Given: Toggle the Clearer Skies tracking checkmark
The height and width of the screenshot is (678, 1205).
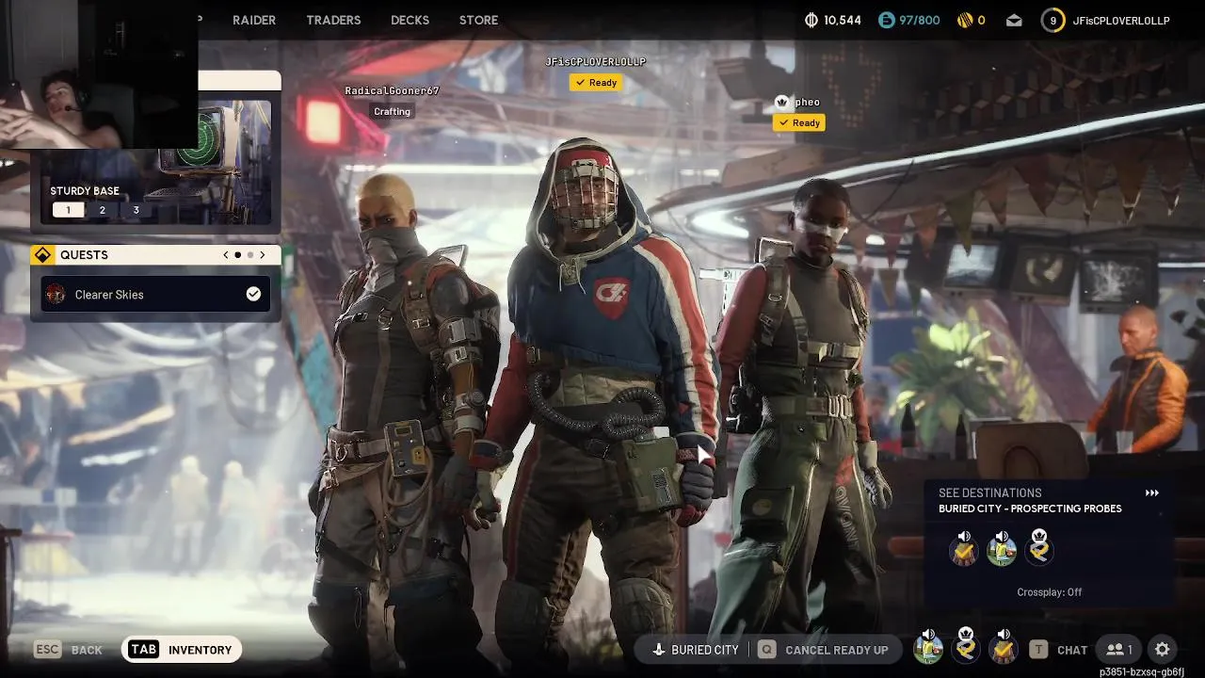Looking at the screenshot, I should [x=253, y=295].
